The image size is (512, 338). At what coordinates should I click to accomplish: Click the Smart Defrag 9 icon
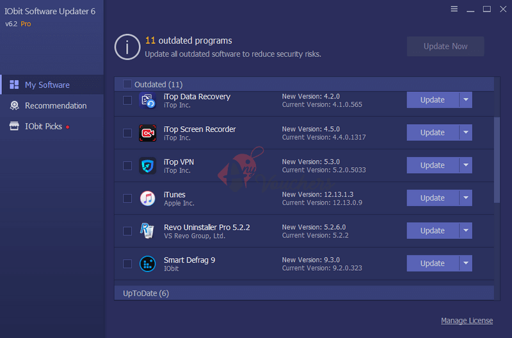147,264
